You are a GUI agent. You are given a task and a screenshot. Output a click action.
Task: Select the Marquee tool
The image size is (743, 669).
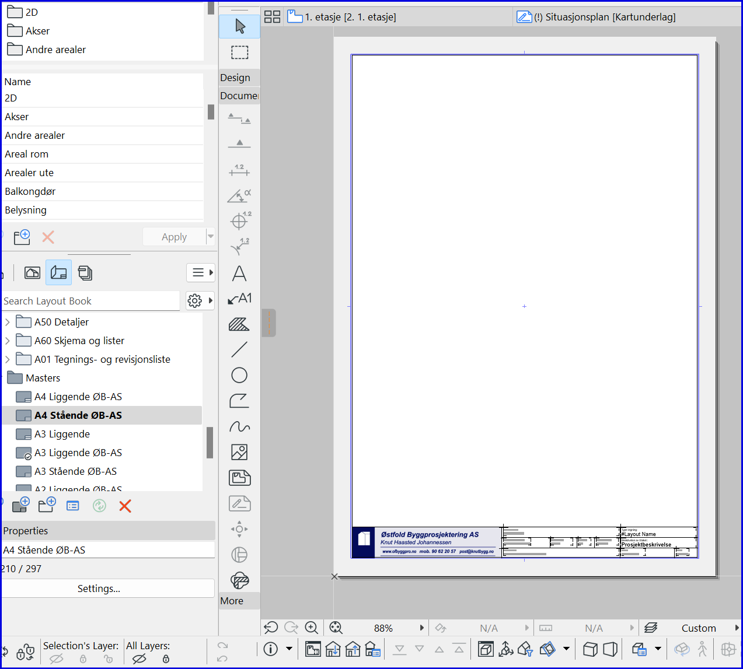(x=239, y=52)
